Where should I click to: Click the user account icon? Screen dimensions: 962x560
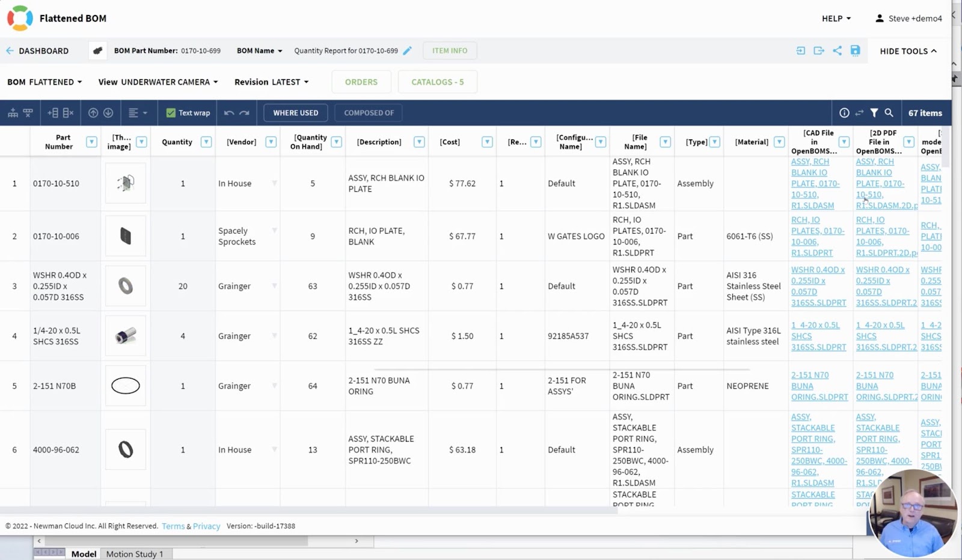[x=880, y=19]
